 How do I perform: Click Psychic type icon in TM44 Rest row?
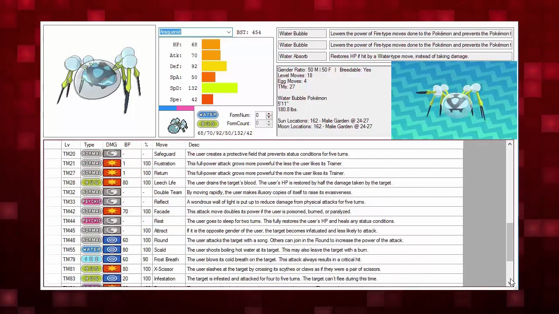(x=91, y=221)
